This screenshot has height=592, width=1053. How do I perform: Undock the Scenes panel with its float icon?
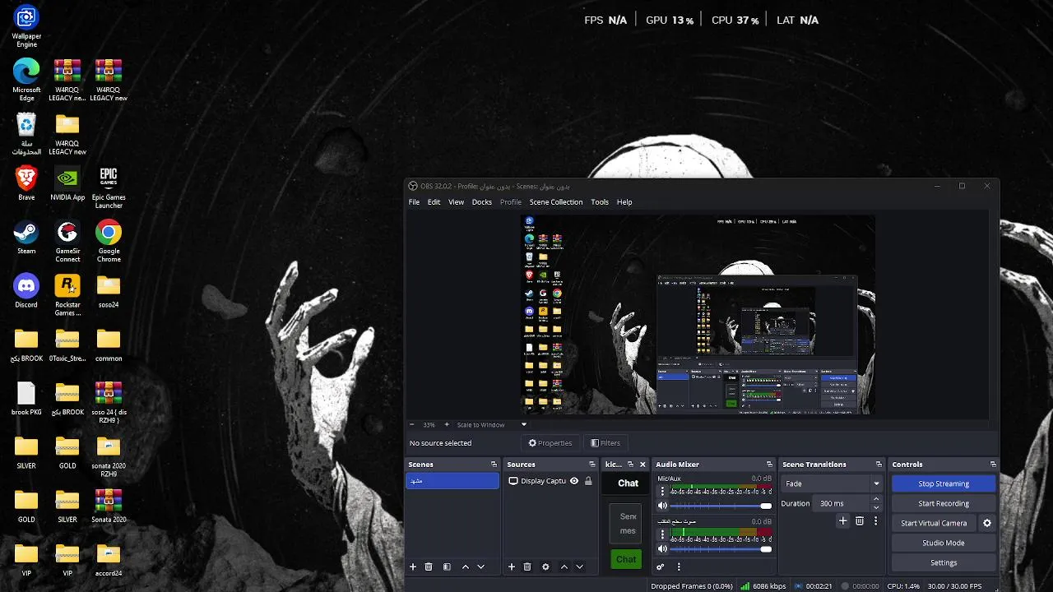[x=494, y=465]
